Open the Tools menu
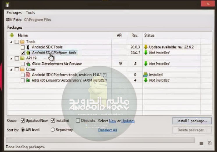 30,13
